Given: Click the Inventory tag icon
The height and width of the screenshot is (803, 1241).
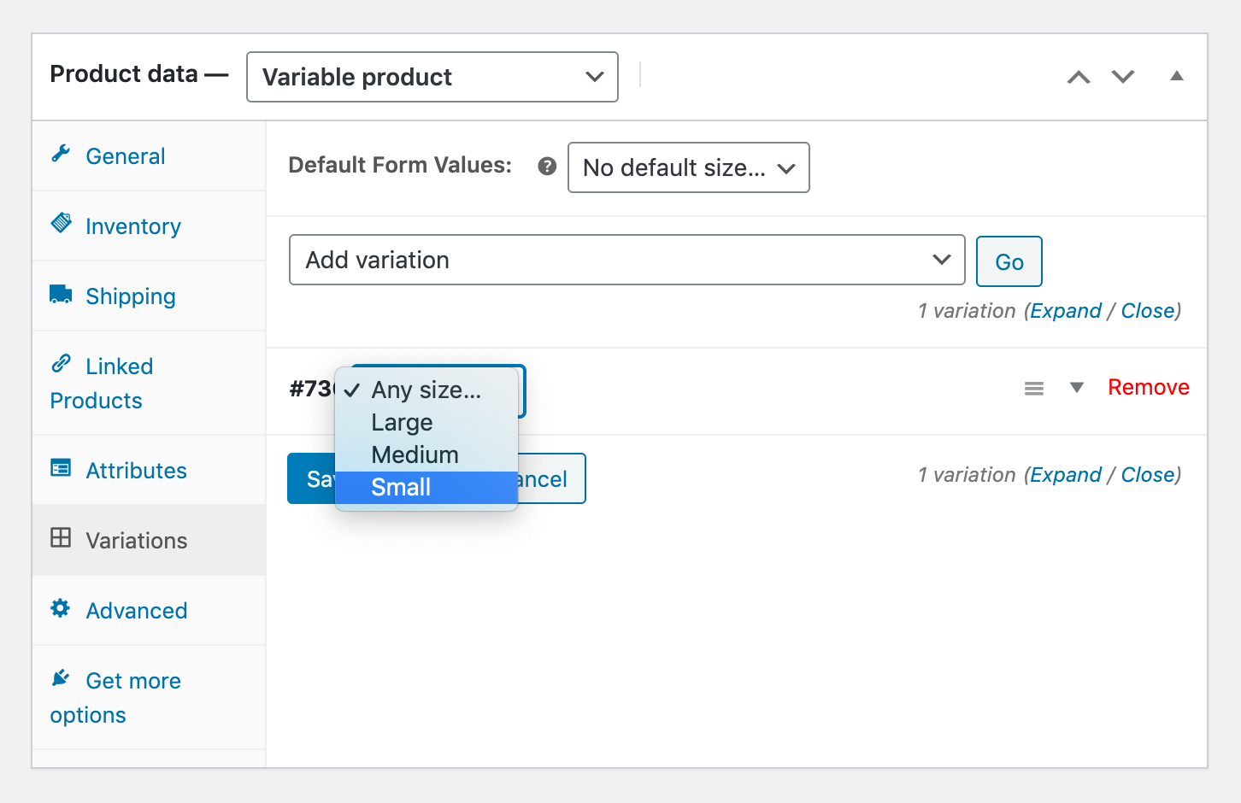Looking at the screenshot, I should point(62,223).
